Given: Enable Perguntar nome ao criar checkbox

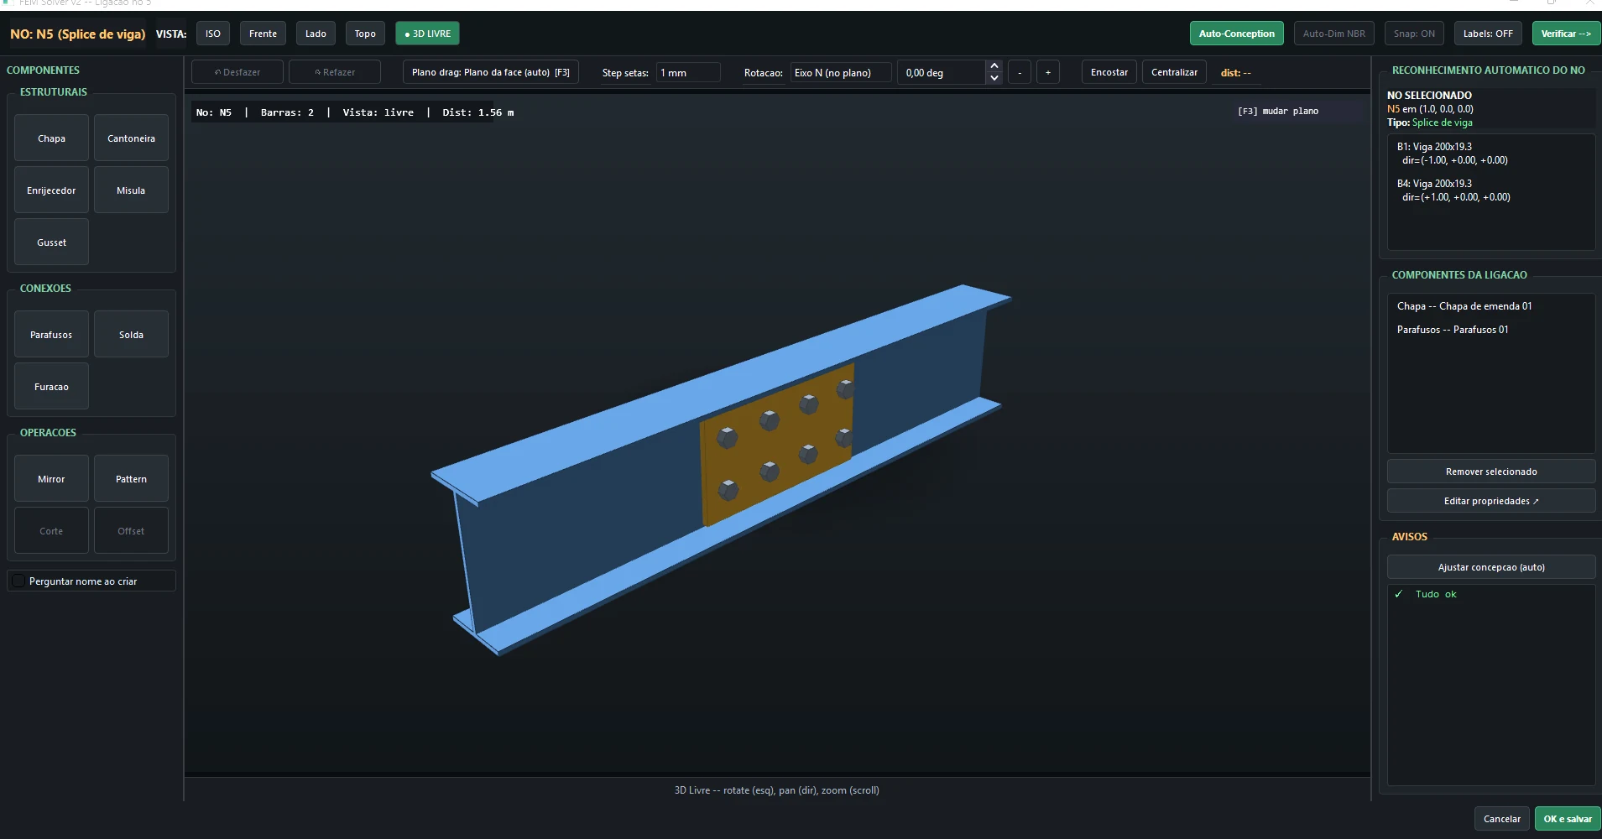Looking at the screenshot, I should [18, 581].
